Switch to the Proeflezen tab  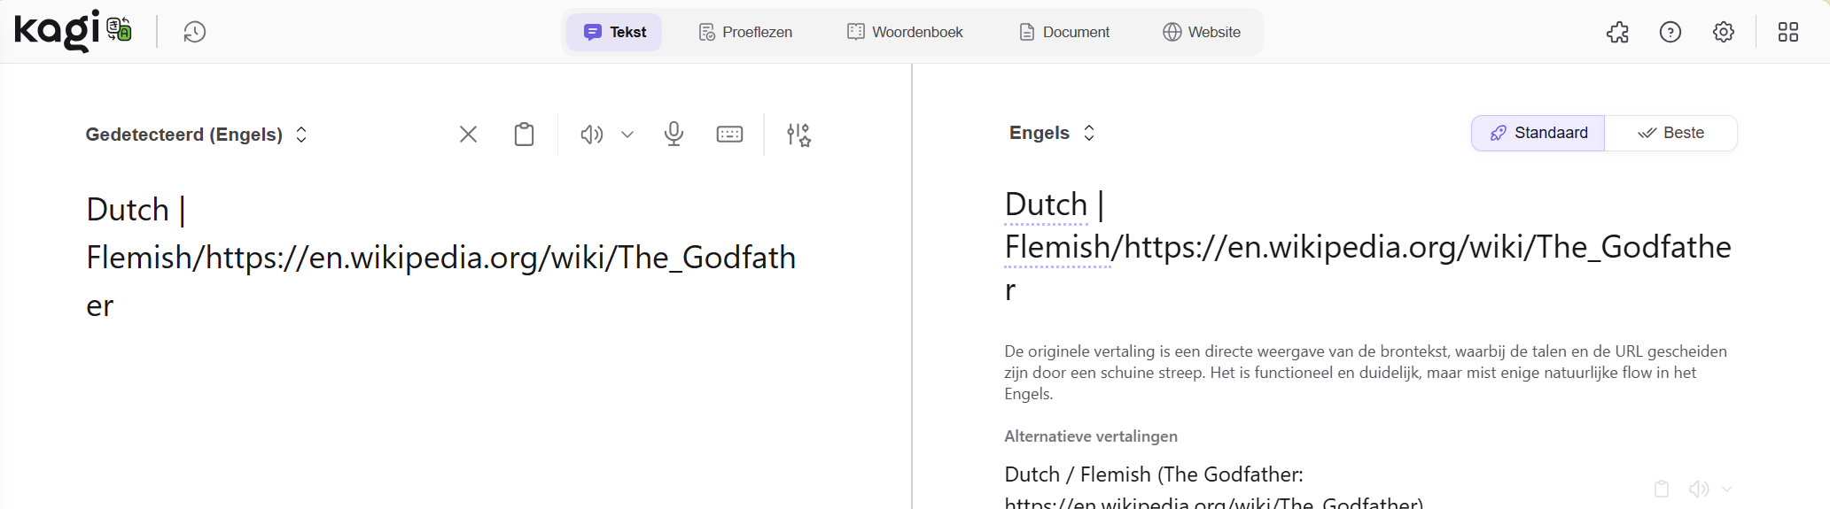pos(745,33)
